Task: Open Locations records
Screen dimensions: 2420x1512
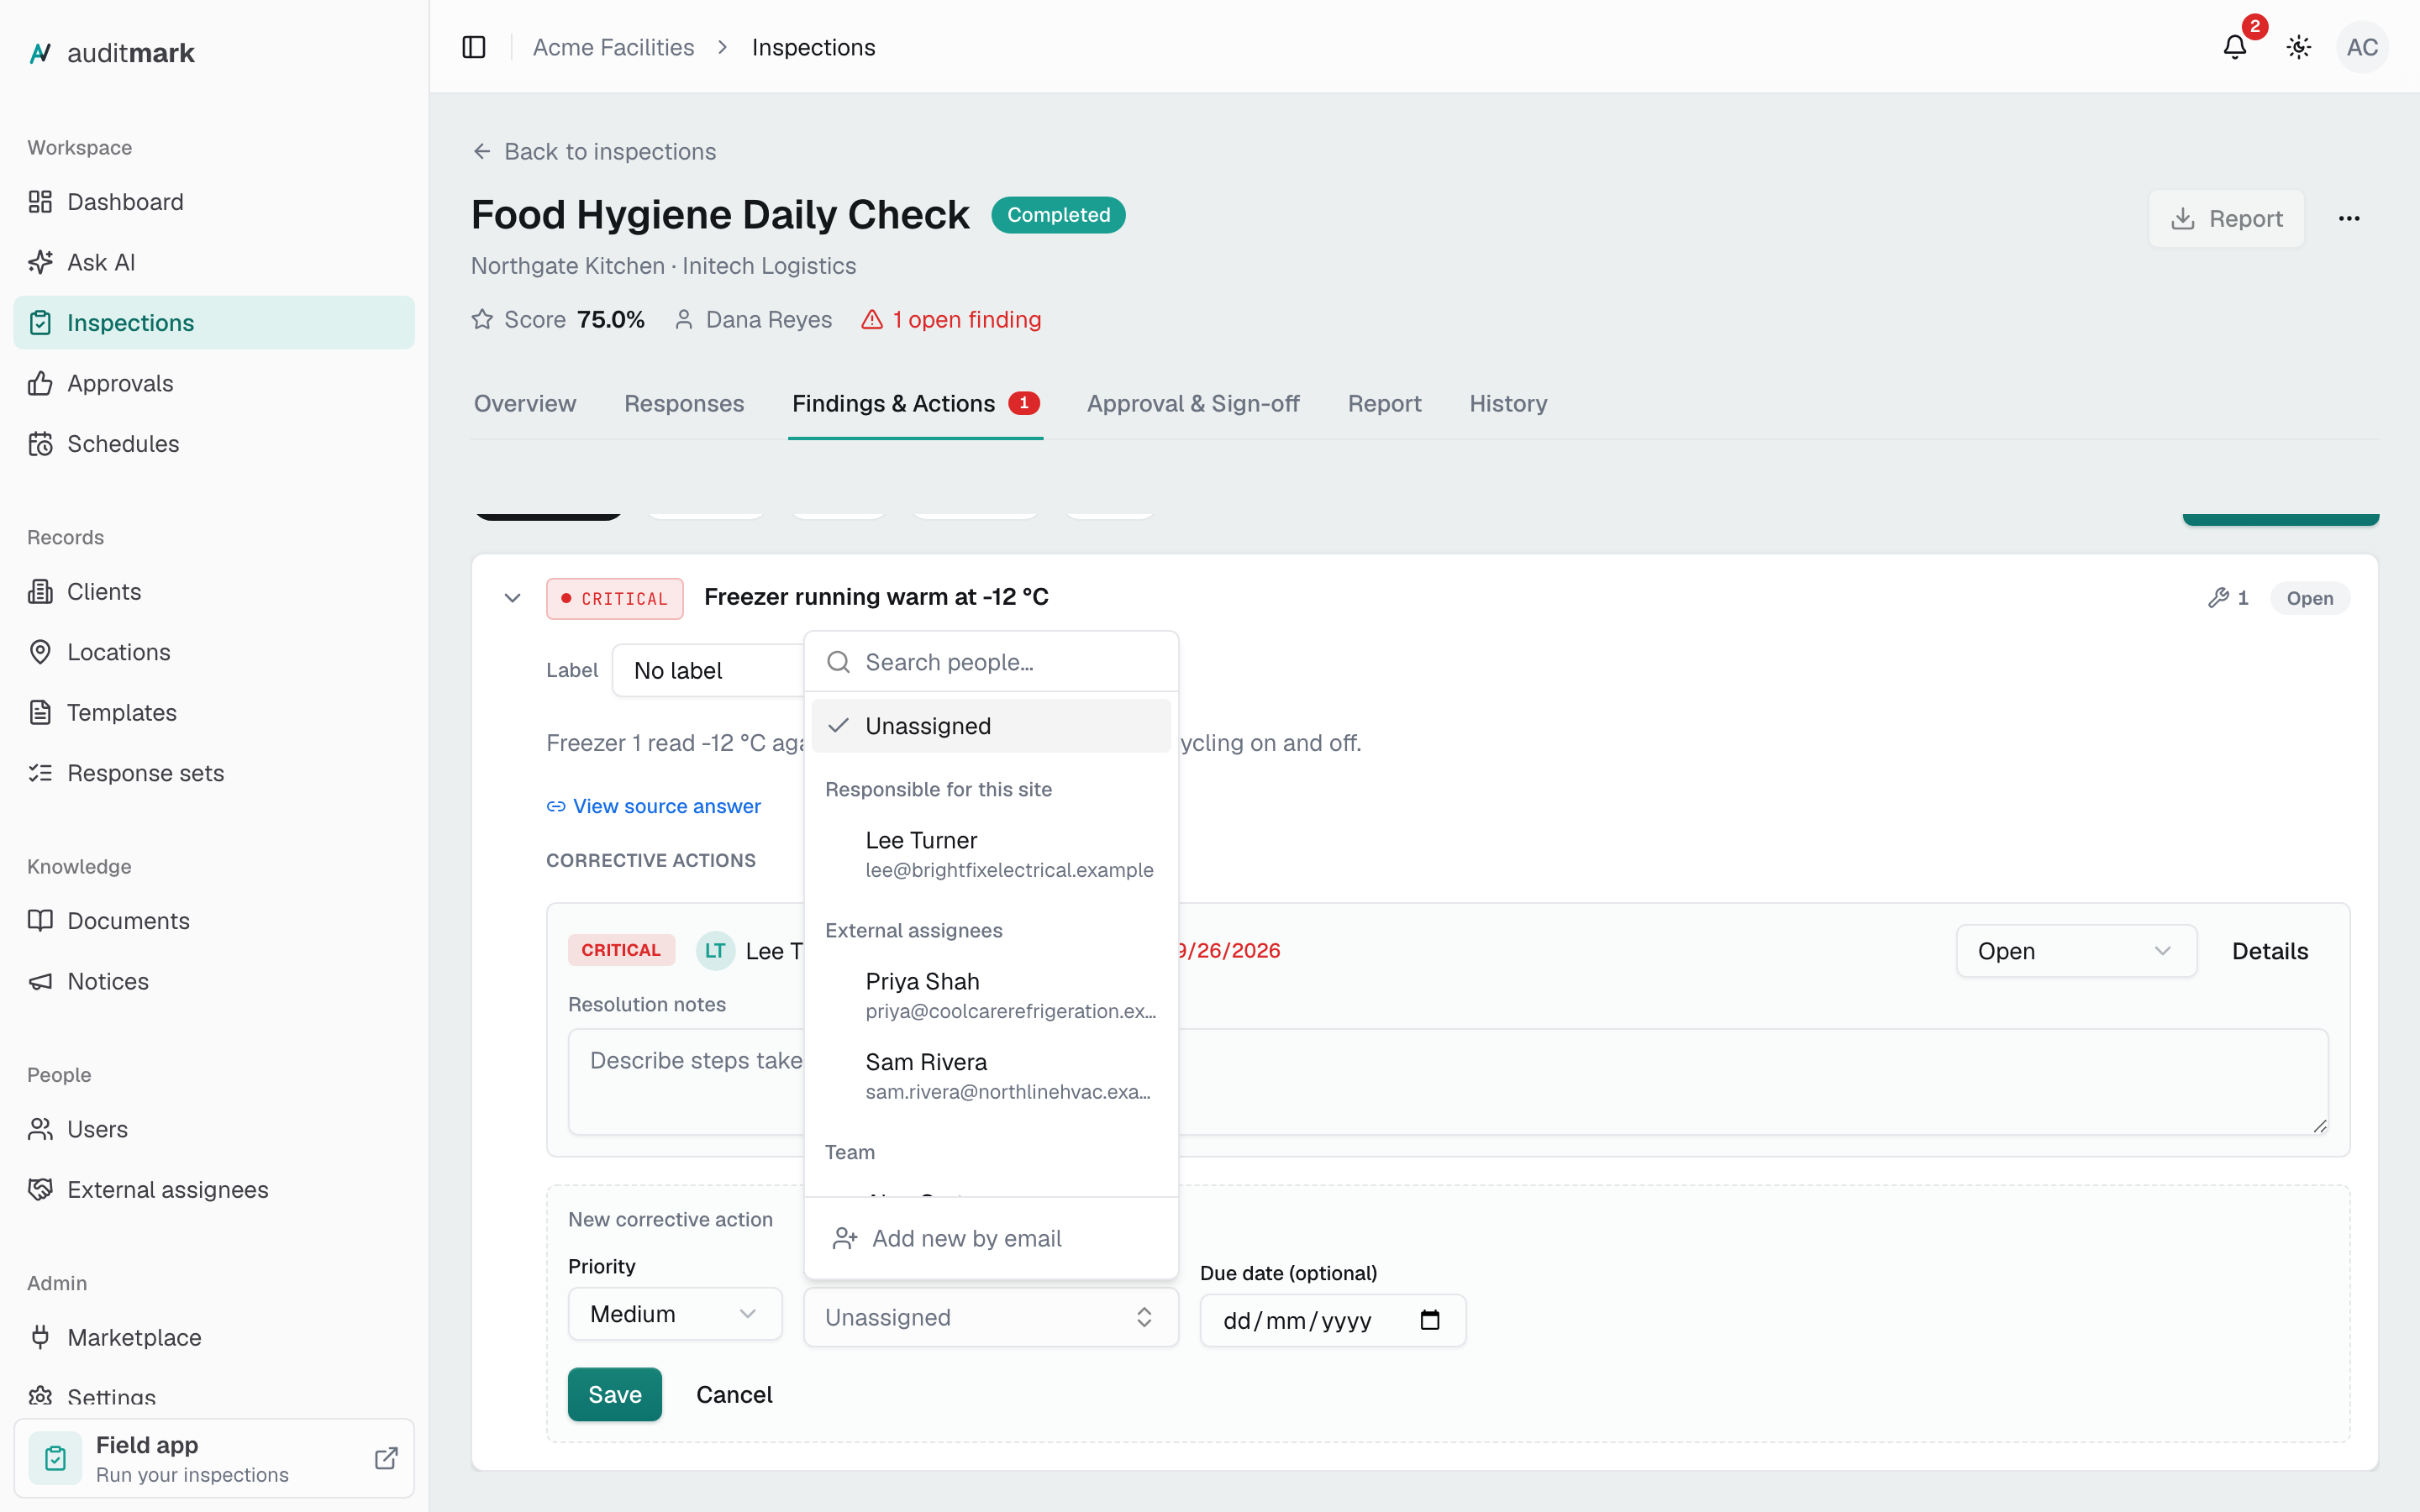Action: point(214,652)
